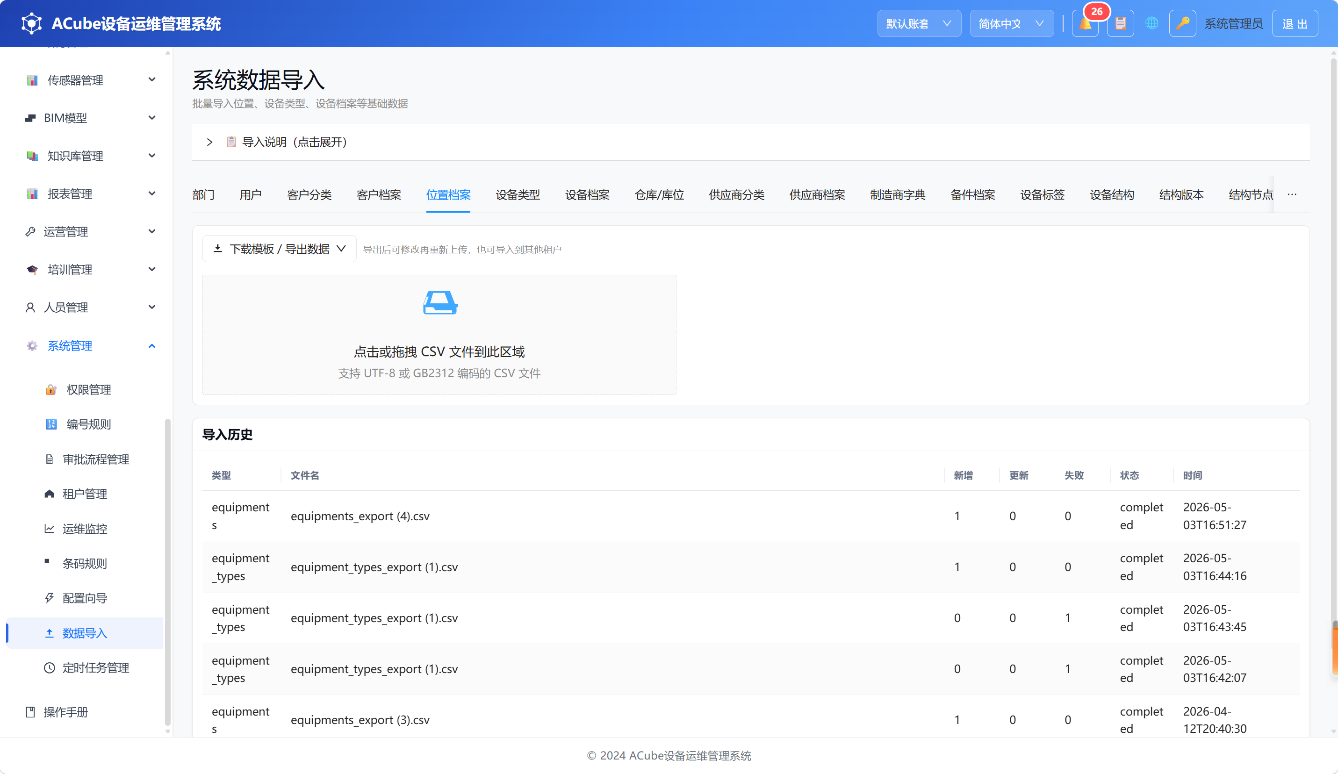
Task: Click the globe icon in the header
Action: (x=1151, y=24)
